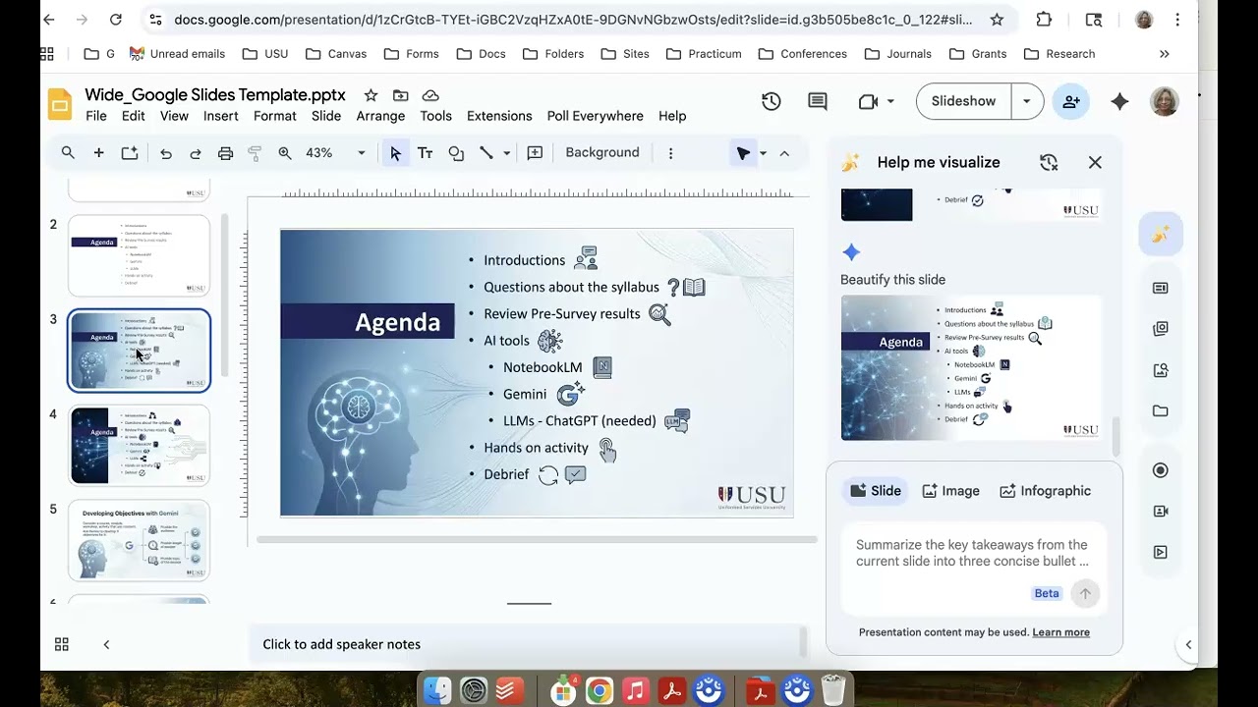Open the comments panel icon
1258x707 pixels.
pos(818,101)
